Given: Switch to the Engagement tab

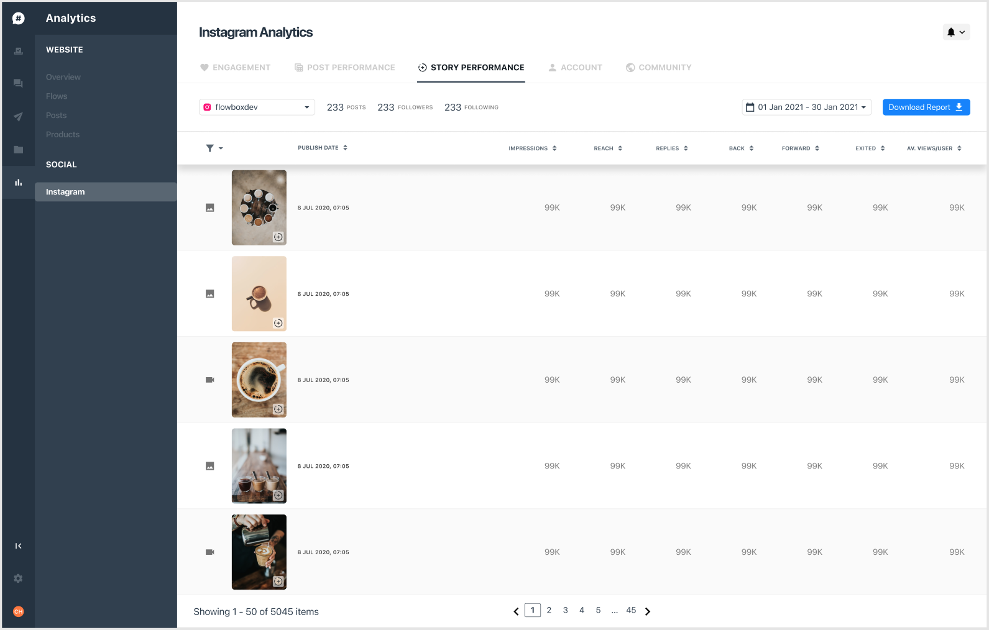Looking at the screenshot, I should 235,68.
